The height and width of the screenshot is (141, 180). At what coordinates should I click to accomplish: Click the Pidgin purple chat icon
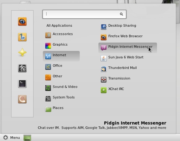(x=104, y=48)
